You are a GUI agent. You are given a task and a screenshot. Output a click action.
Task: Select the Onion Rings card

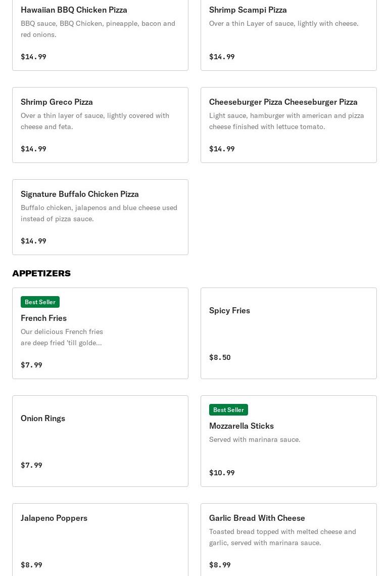pos(100,441)
